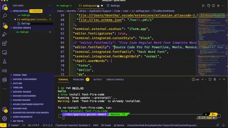Image resolution: width=228 pixels, height=128 pixels.
Task: Select the TERMINAL panel tab
Action: [x=63, y=80]
